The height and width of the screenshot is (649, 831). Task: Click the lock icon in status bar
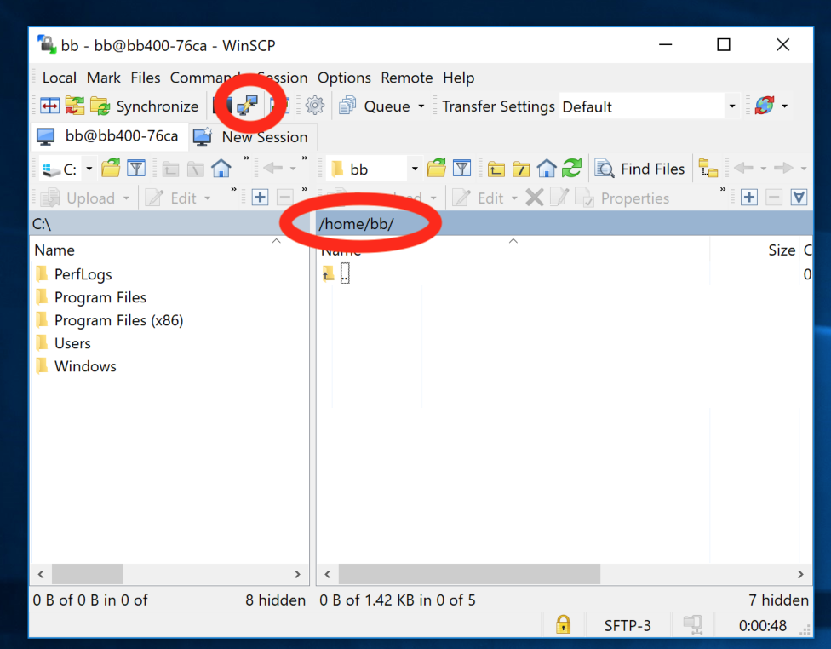[563, 625]
